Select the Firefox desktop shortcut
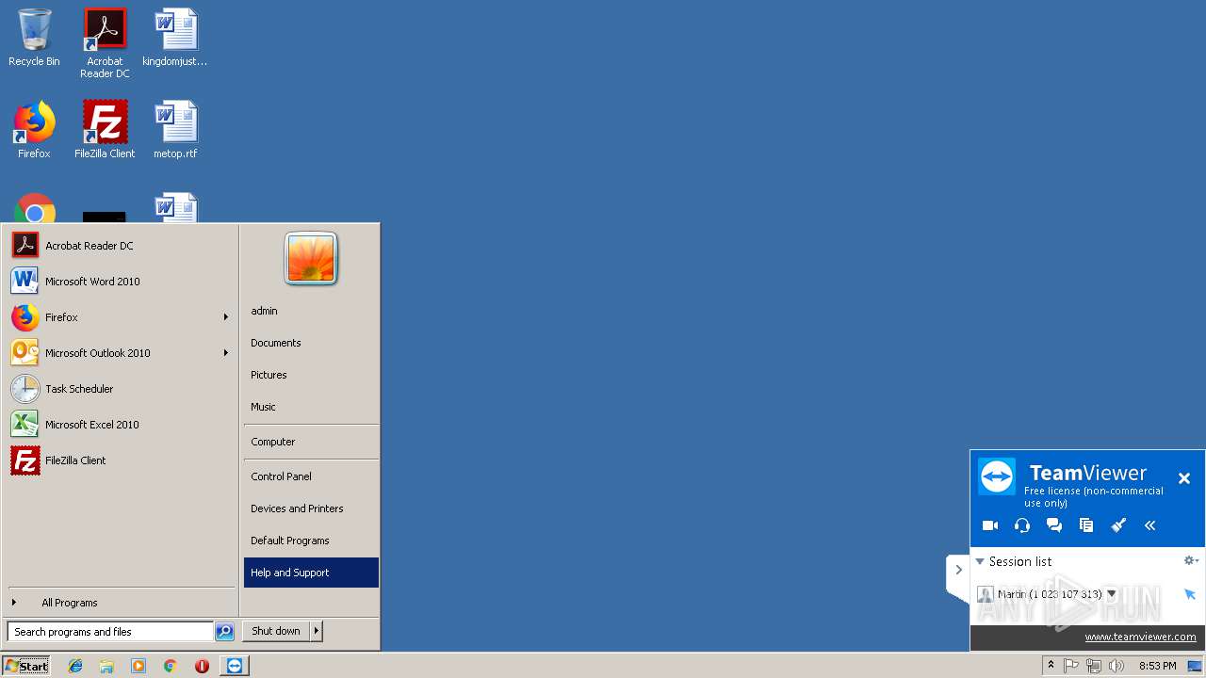 click(x=34, y=130)
